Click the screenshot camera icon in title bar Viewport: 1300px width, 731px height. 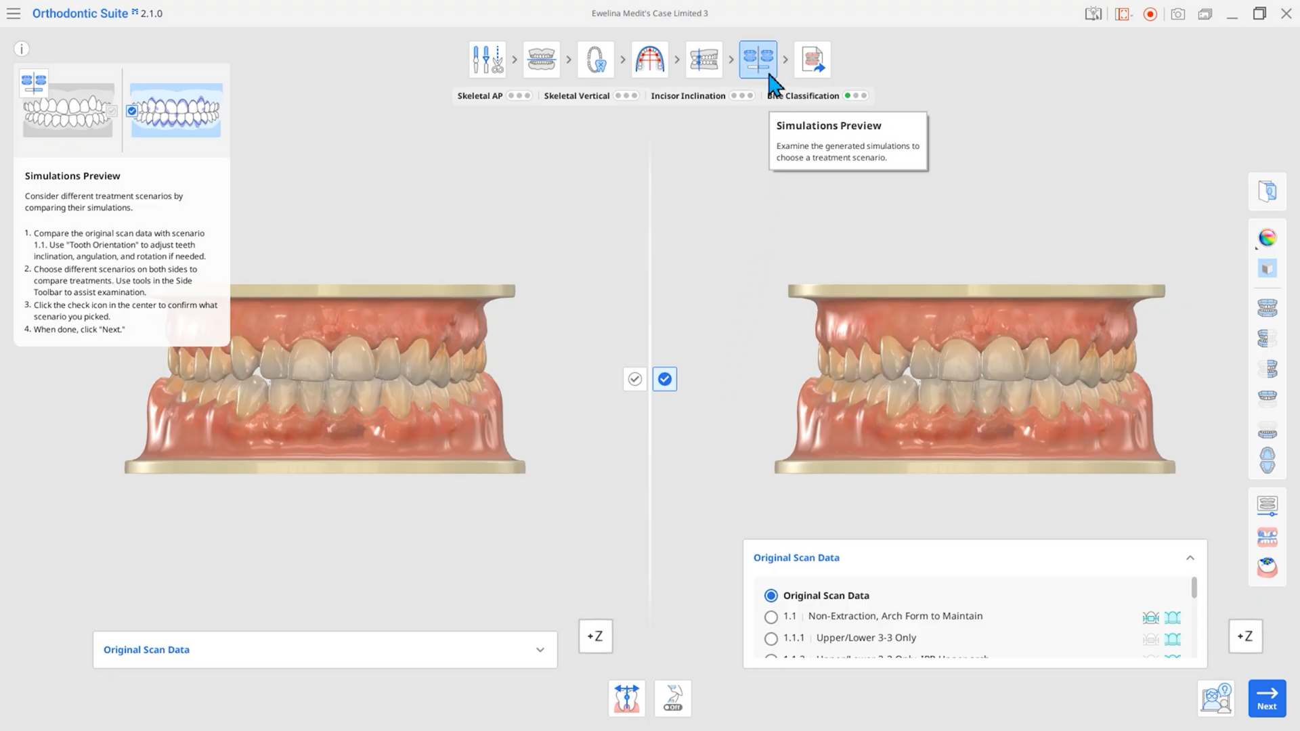(x=1177, y=14)
